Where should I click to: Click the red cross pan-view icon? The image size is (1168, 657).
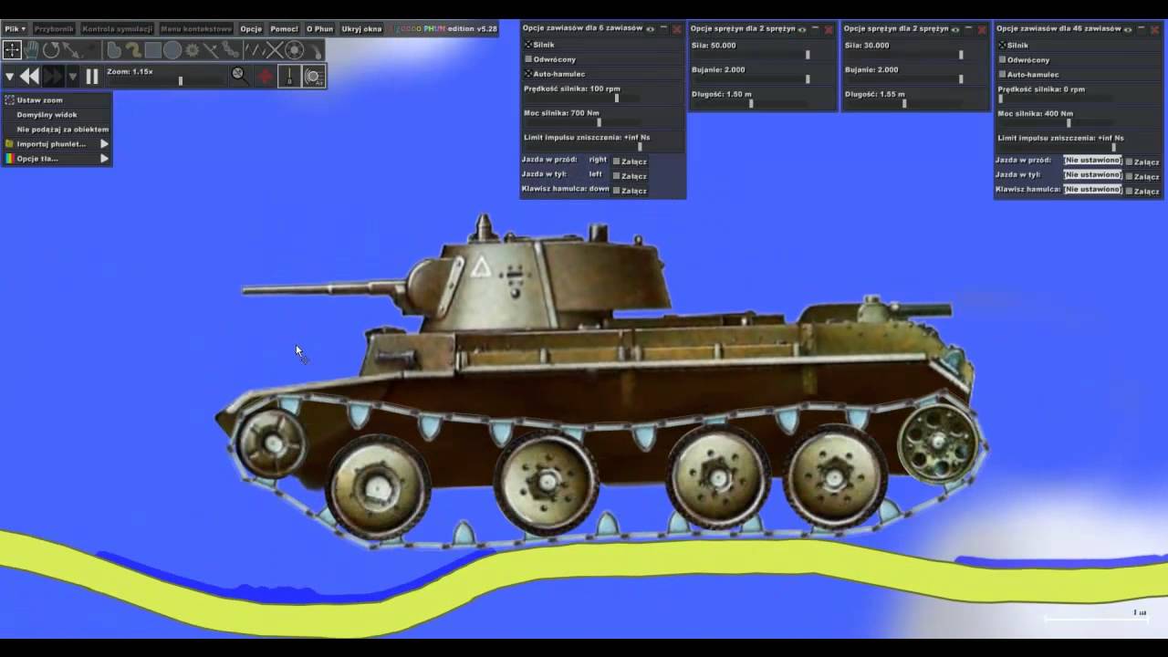pyautogui.click(x=265, y=76)
